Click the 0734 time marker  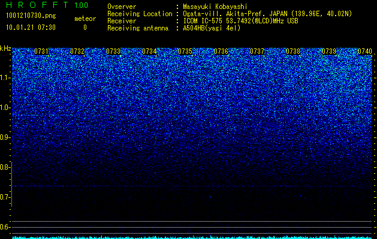point(149,51)
